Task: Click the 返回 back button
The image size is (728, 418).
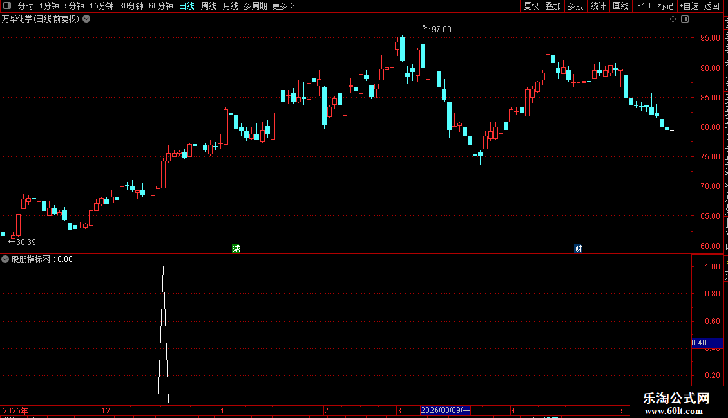Action: [x=712, y=6]
